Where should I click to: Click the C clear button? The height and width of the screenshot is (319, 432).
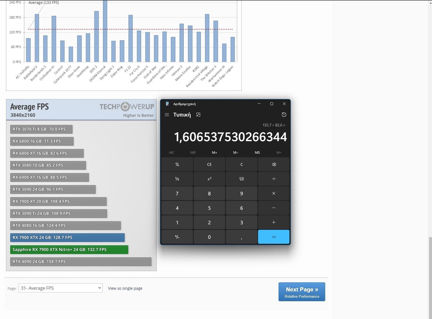tap(242, 164)
